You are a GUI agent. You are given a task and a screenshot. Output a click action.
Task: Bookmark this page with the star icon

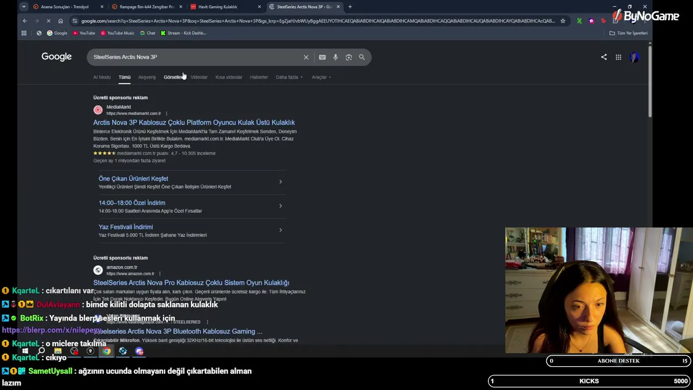click(563, 21)
